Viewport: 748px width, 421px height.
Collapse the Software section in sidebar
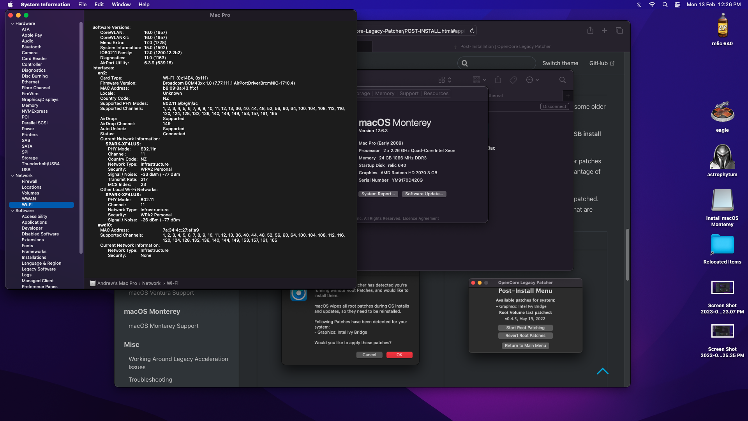point(12,211)
